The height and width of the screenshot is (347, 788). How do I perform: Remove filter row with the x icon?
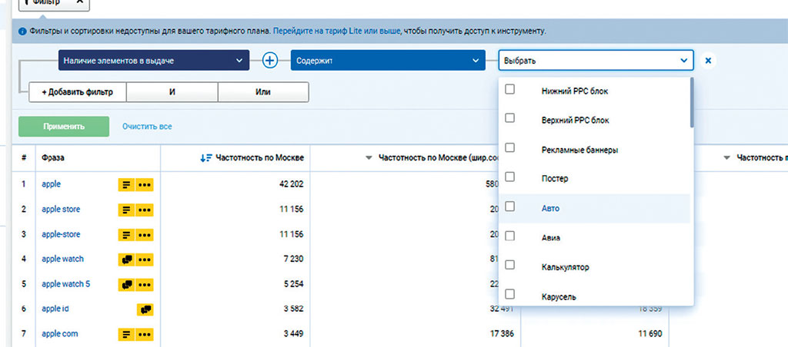[708, 61]
